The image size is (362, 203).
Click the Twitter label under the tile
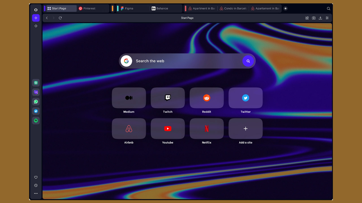point(245,112)
